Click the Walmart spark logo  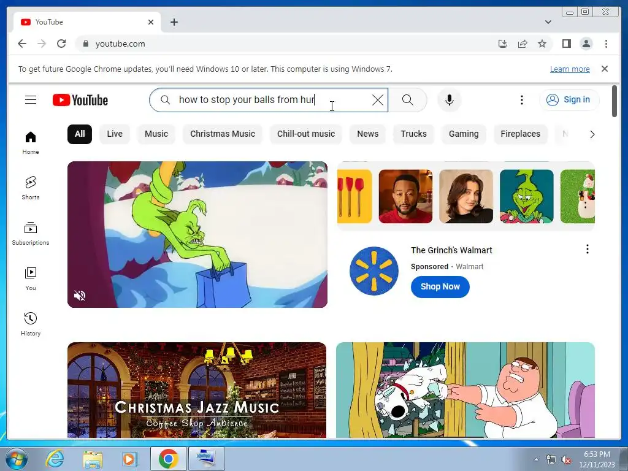[373, 271]
